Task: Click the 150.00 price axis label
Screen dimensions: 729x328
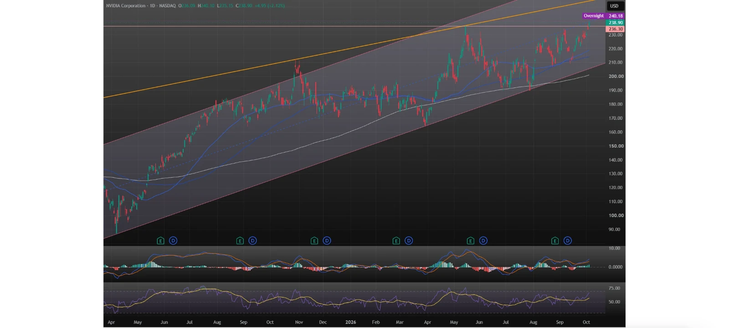Action: click(x=616, y=146)
